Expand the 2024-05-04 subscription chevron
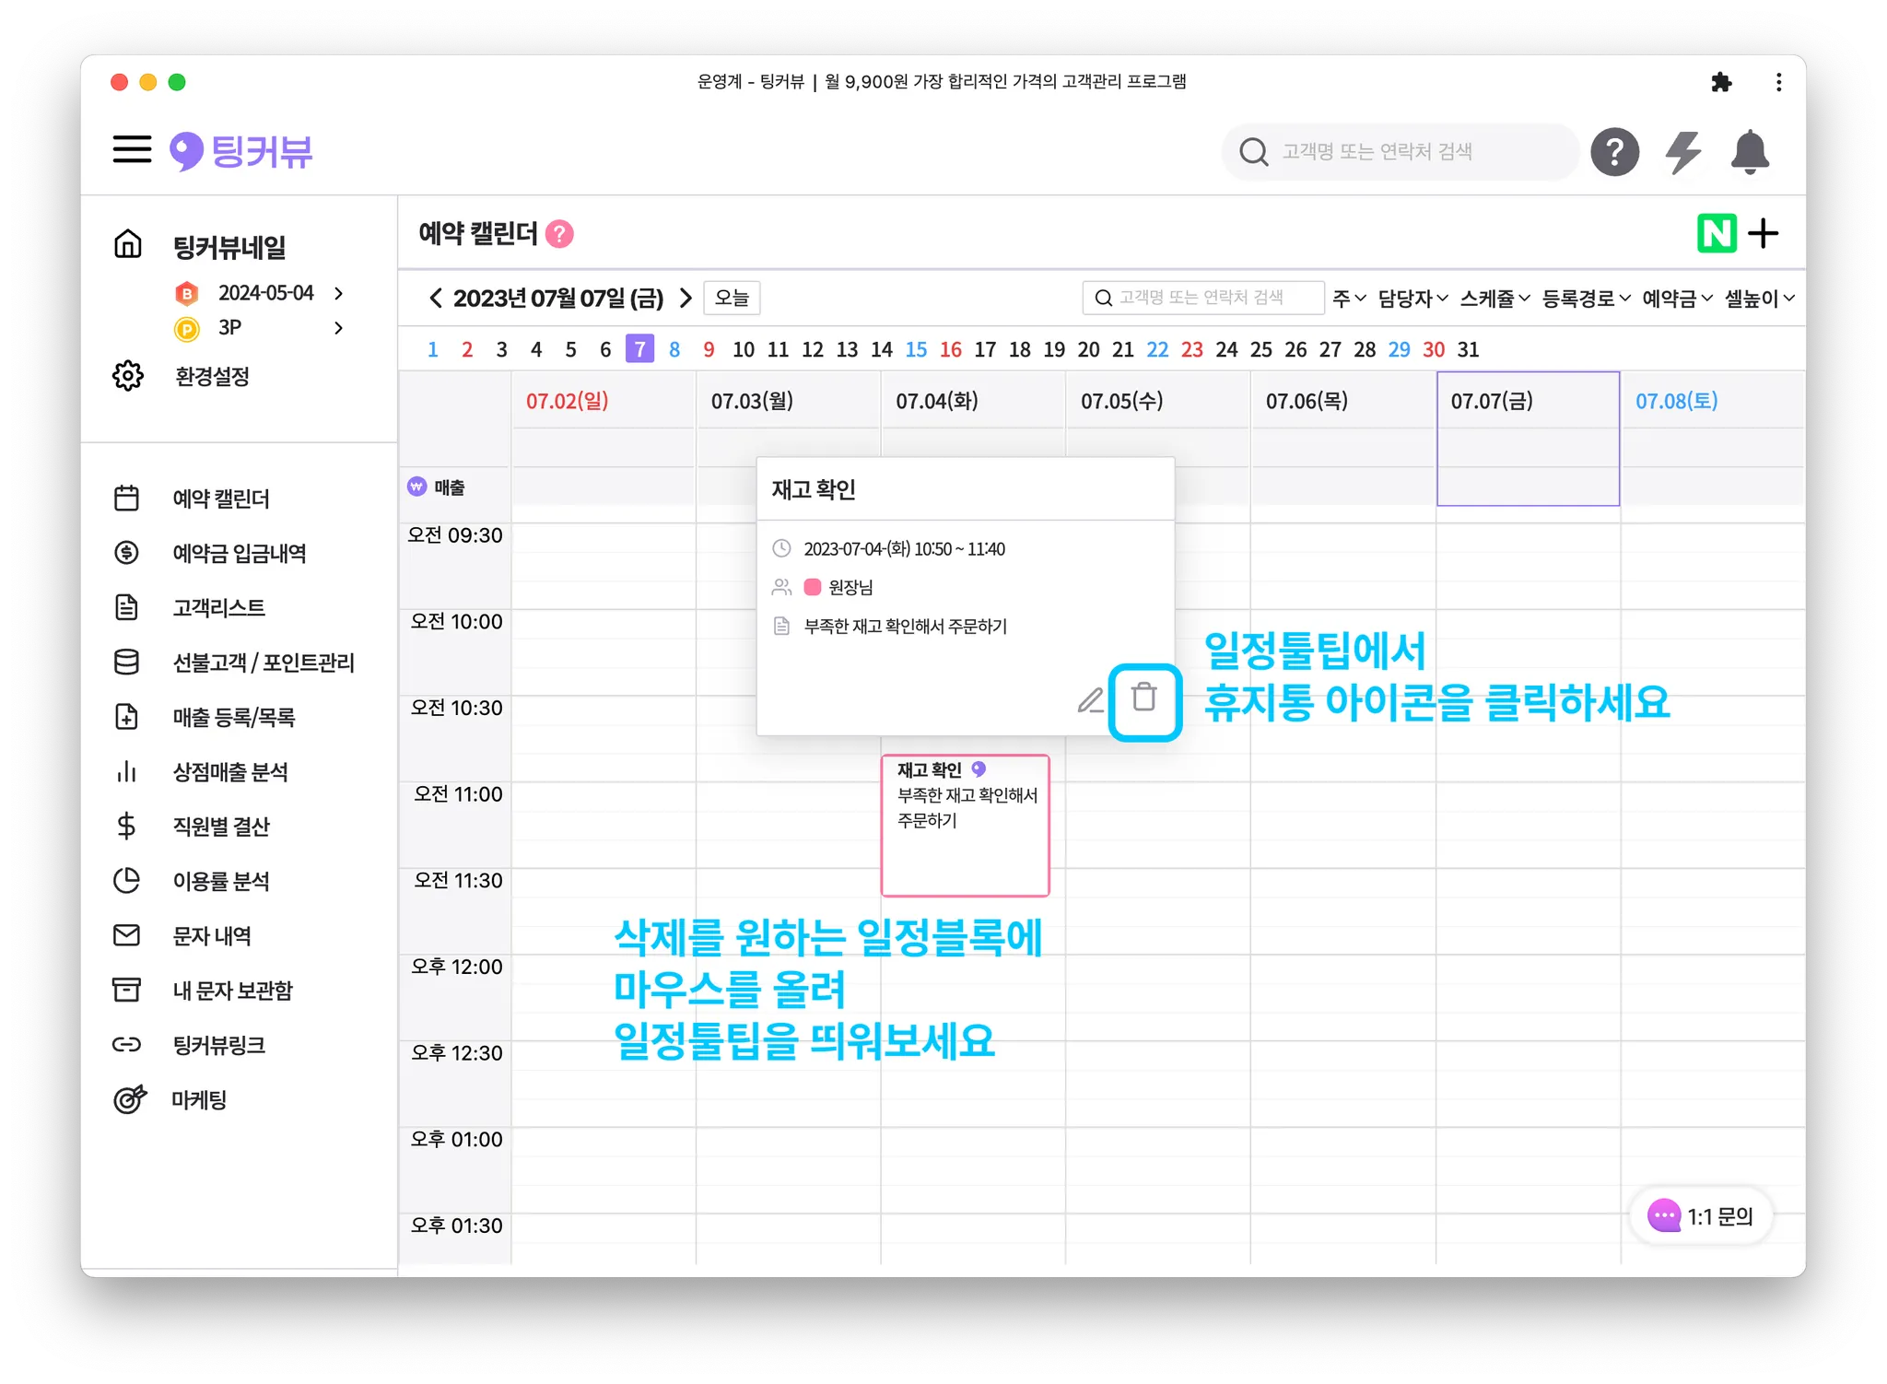The width and height of the screenshot is (1887, 1384). pyautogui.click(x=339, y=293)
